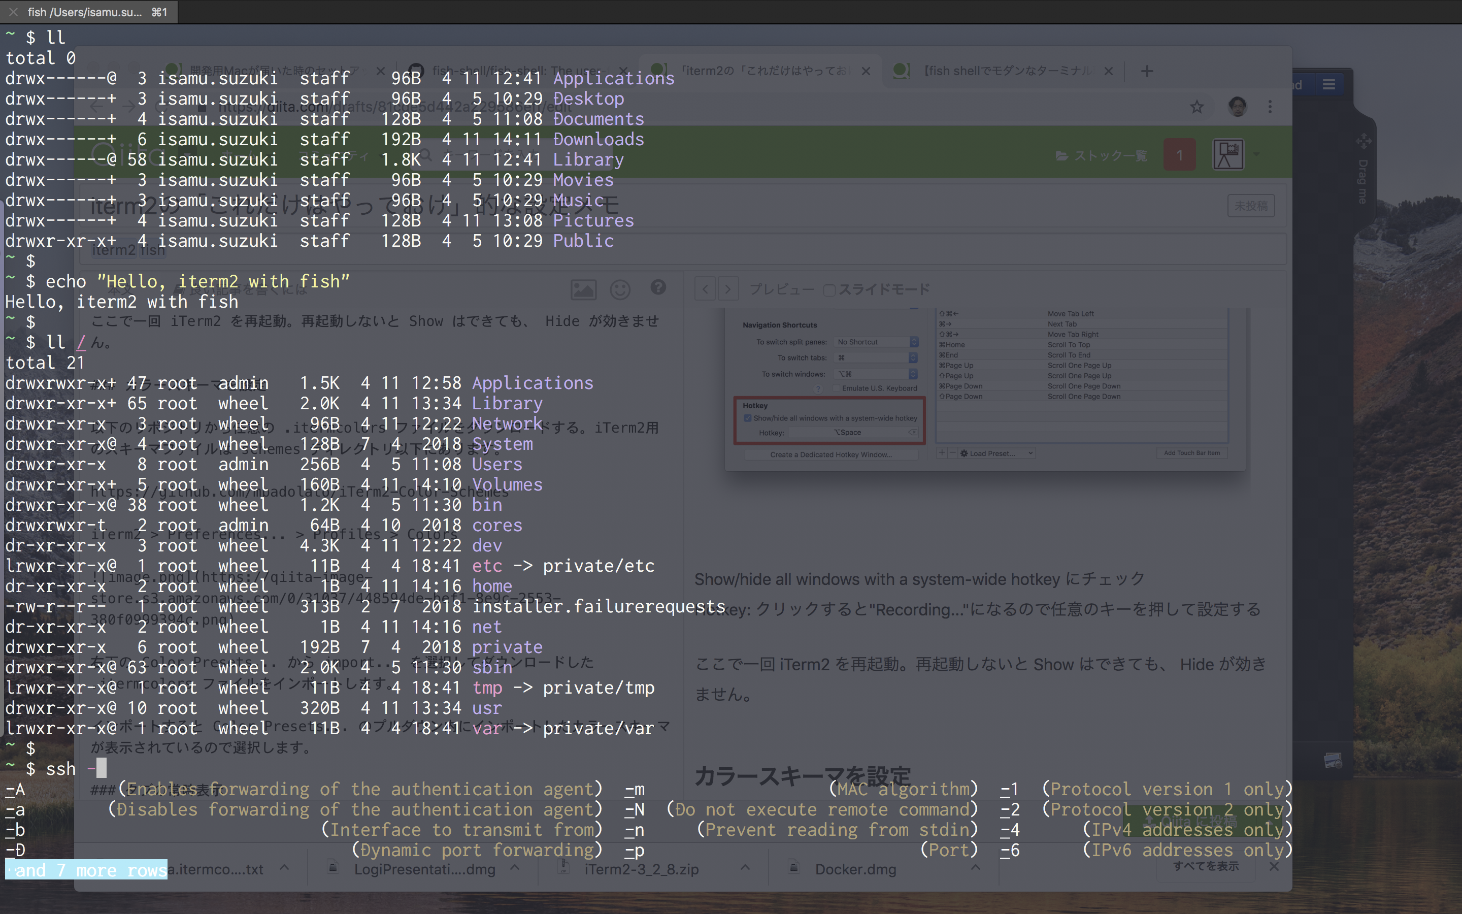1462x914 pixels.
Task: Open ストック一覧 on the Qiita header
Action: (1101, 156)
